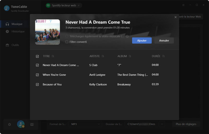Viewport: 209px width, 134px height.
Task: Open the hamburger menu in title bar
Action: 183,5
